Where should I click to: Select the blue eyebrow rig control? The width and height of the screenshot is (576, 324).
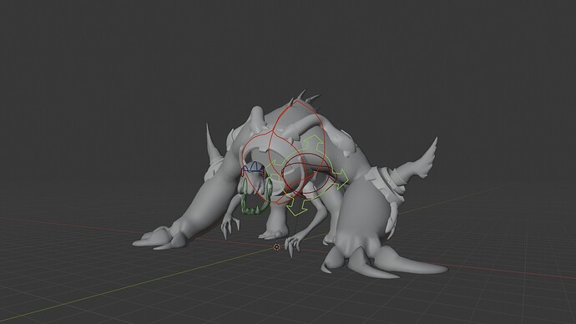coord(253,168)
